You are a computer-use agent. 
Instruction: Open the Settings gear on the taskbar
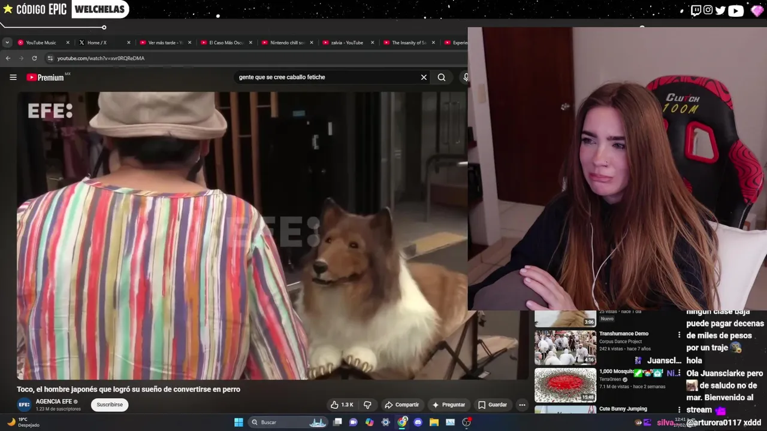pyautogui.click(x=385, y=422)
